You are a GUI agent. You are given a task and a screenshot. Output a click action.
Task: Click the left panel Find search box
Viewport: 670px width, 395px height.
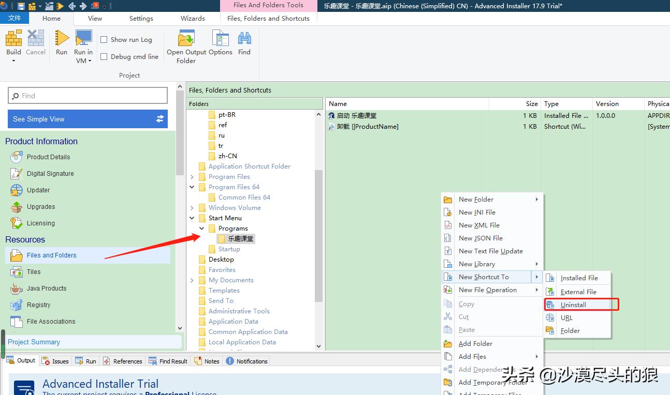pos(88,96)
